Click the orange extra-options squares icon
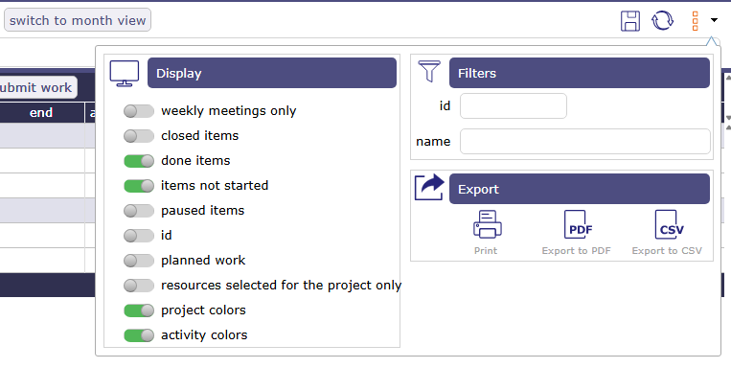Screen dimensions: 731x368 click(695, 21)
